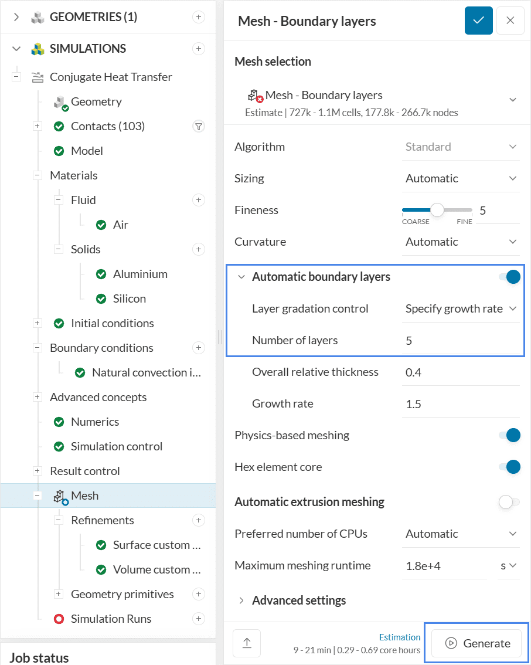Add a new Fluid material
Viewport: 531px width, 665px height.
[x=199, y=200]
